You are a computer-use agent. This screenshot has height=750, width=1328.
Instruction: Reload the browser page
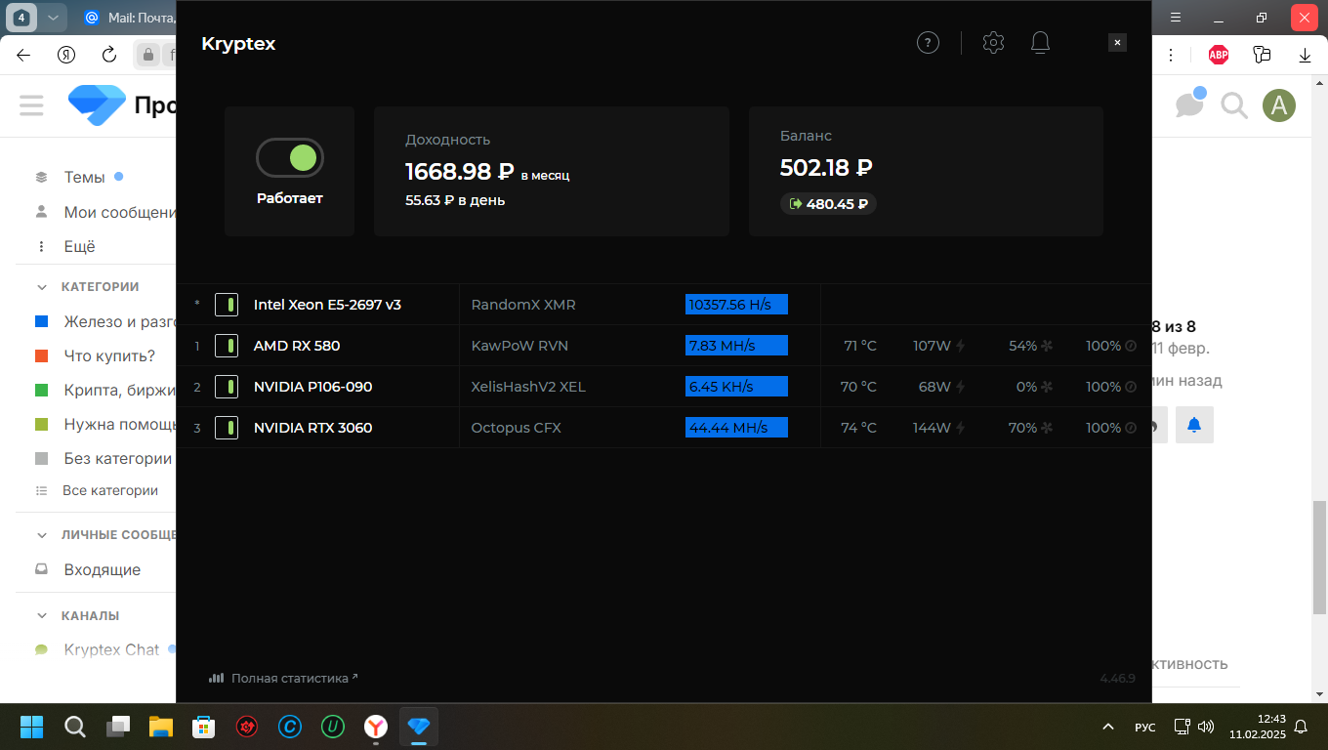pos(109,55)
